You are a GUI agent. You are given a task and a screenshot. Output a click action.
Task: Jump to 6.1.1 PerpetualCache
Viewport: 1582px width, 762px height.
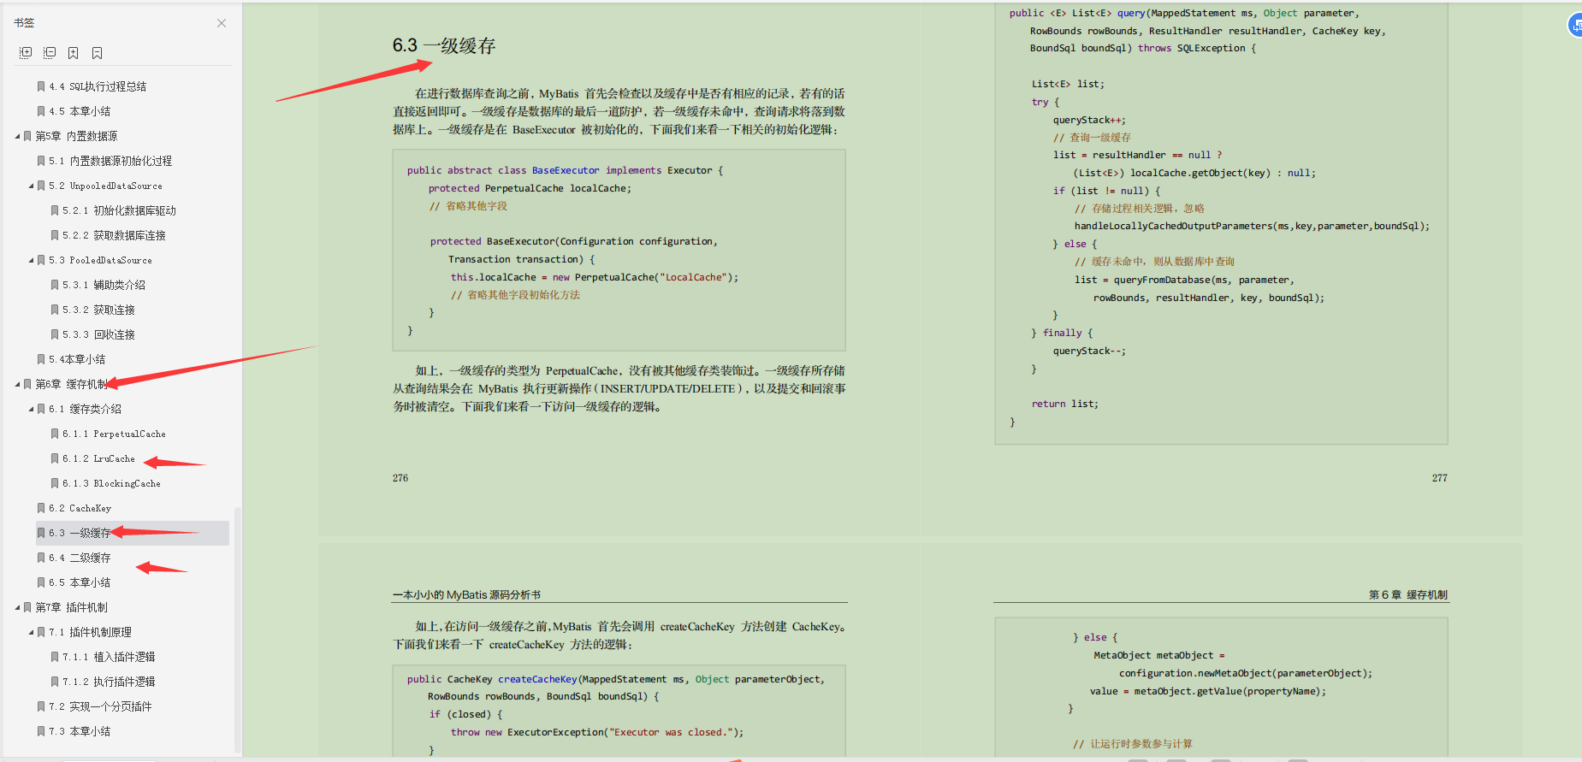click(114, 434)
